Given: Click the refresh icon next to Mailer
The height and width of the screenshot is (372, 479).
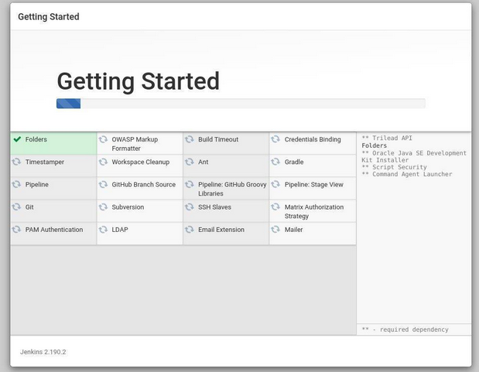Looking at the screenshot, I should point(275,230).
